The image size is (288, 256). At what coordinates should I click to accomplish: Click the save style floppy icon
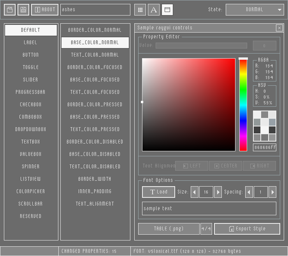23,10
